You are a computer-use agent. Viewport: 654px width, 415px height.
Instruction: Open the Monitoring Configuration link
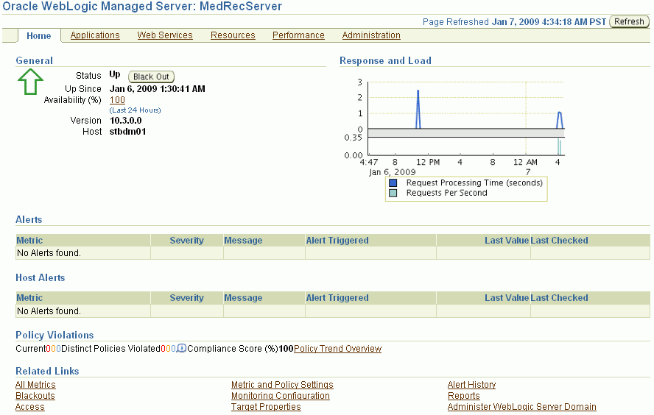point(281,396)
